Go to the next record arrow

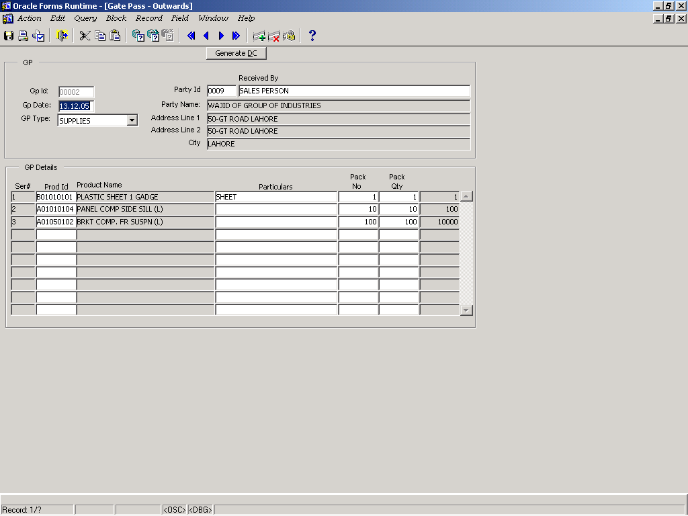pyautogui.click(x=221, y=36)
